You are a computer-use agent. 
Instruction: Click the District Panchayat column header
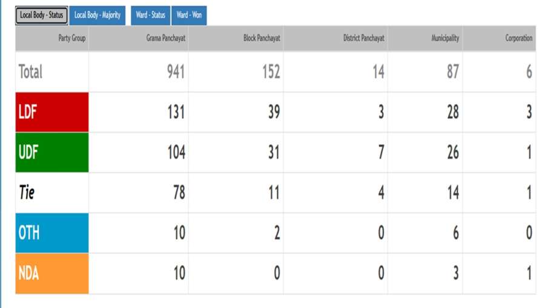tap(363, 38)
